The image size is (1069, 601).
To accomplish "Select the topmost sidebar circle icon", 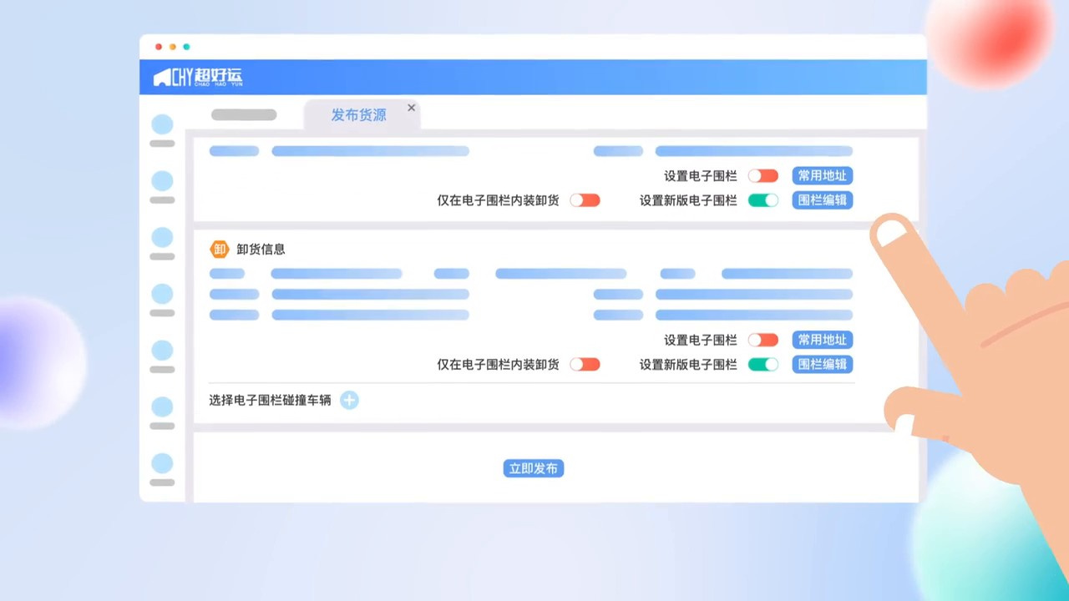I will 162,124.
